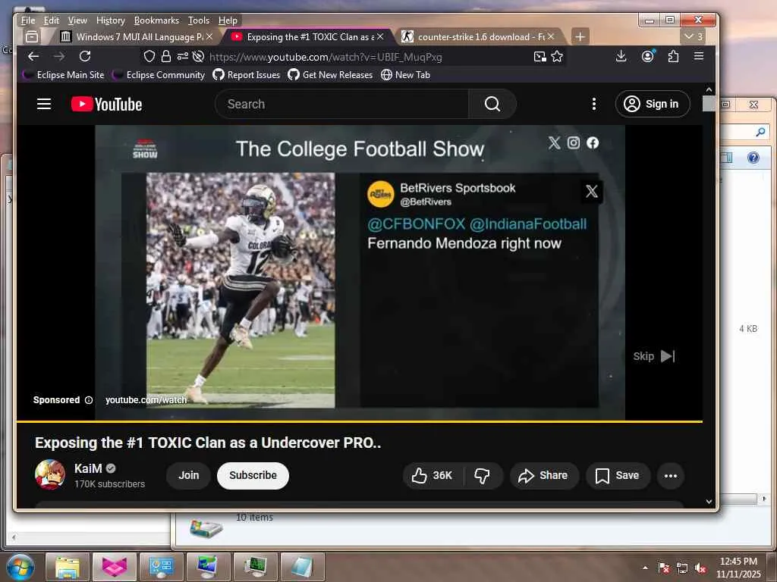Click the Facebook icon in the ad

(x=593, y=143)
